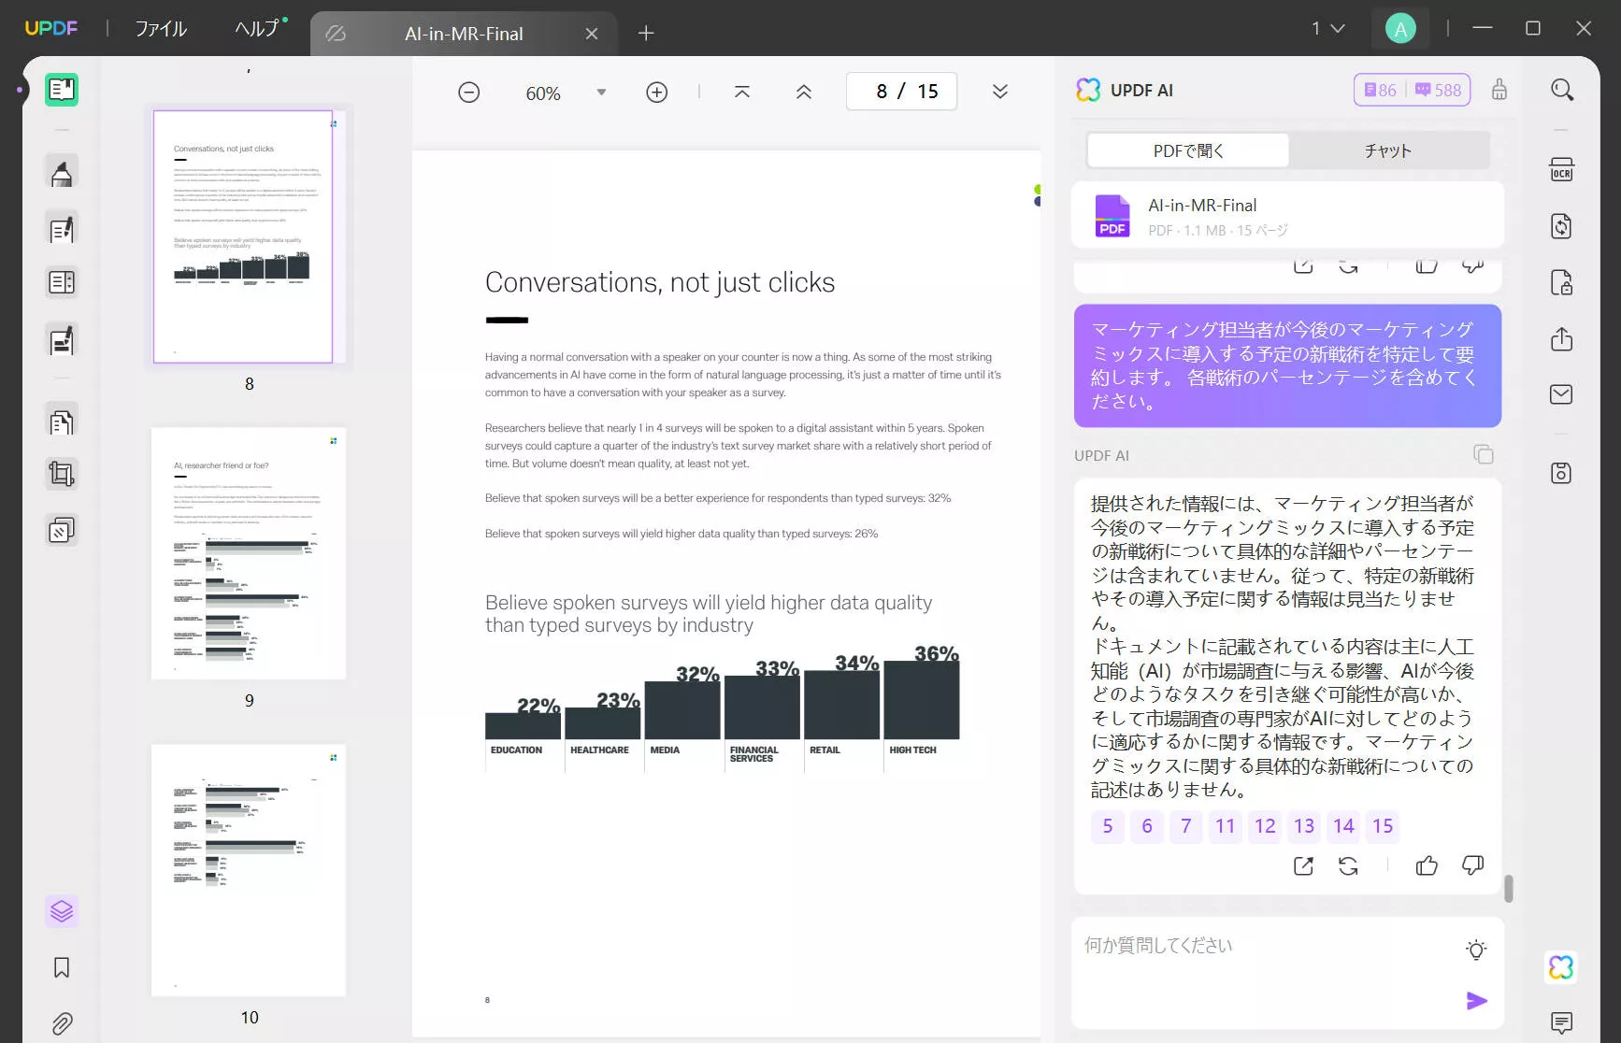Go to next page double-chevron
The image size is (1621, 1043).
coord(1000,92)
